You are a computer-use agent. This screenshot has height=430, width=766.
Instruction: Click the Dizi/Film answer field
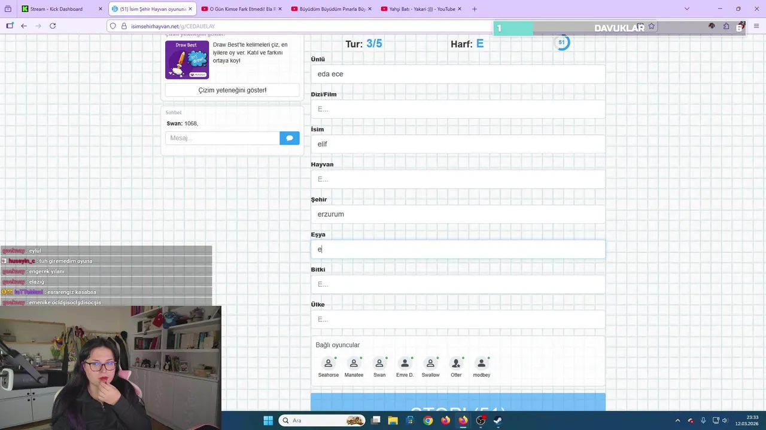(458, 109)
